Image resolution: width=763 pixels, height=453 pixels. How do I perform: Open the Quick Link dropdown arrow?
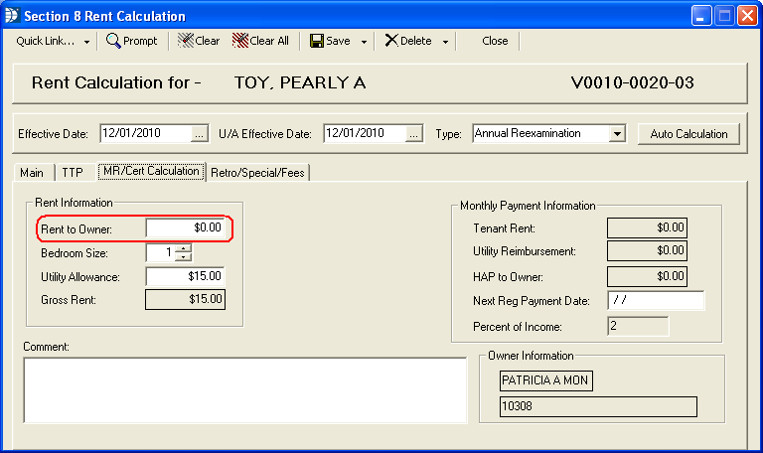[x=86, y=42]
